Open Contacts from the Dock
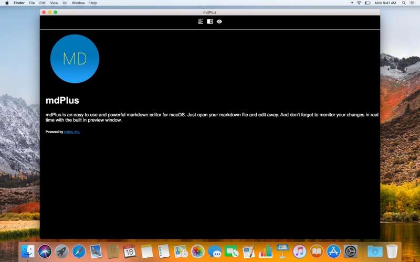The width and height of the screenshot is (420, 262). [x=113, y=252]
